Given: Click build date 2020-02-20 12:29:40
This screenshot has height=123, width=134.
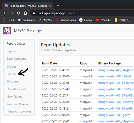Looking at the screenshot, I should [x=56, y=89].
